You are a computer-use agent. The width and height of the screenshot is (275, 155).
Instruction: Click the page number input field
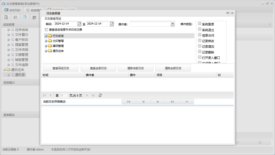tap(64, 95)
